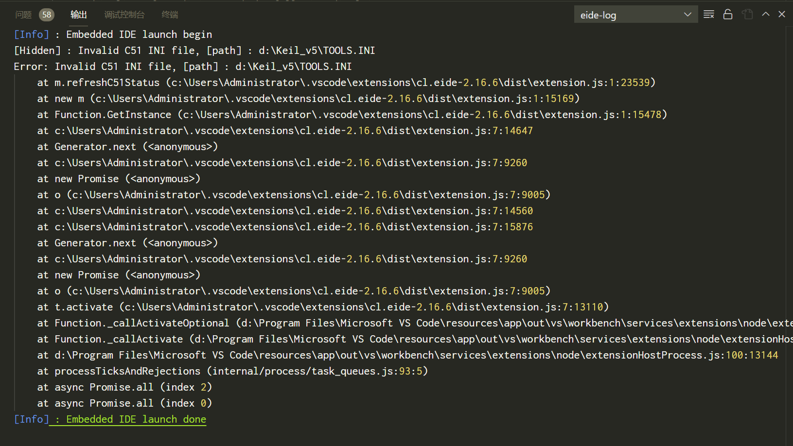This screenshot has height=446, width=793.
Task: Expand the output channel selector arrow
Action: pyautogui.click(x=688, y=14)
